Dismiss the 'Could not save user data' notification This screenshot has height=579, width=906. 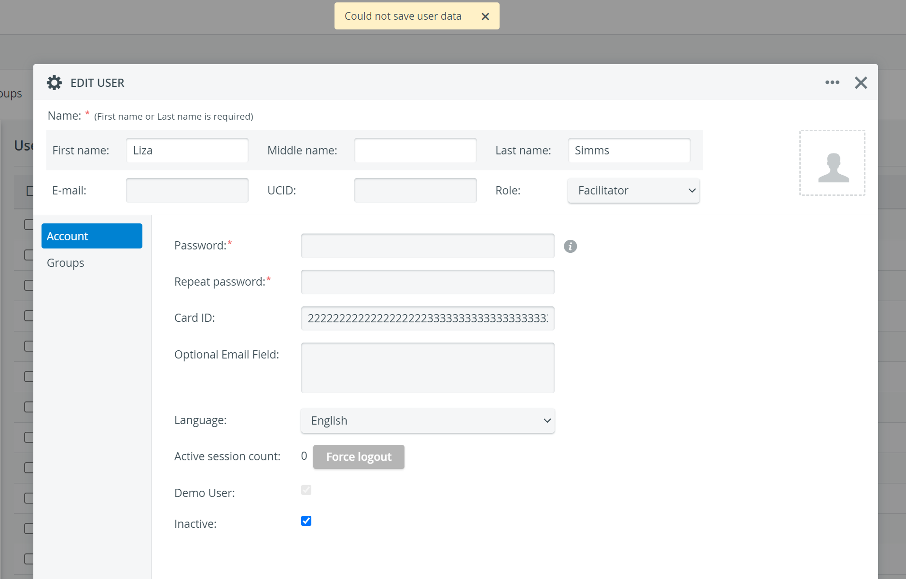coord(486,16)
